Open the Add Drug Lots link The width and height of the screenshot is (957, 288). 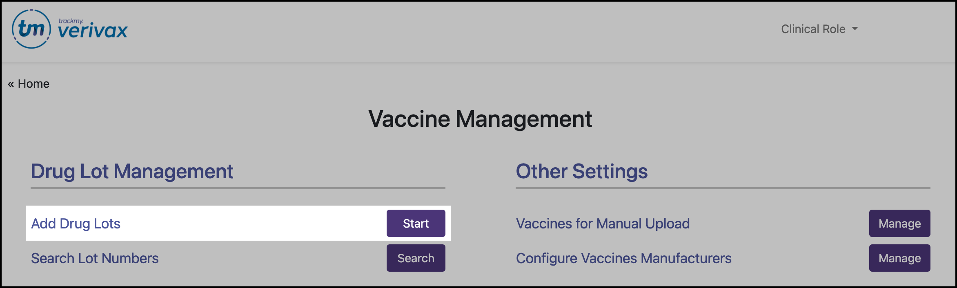tap(76, 223)
